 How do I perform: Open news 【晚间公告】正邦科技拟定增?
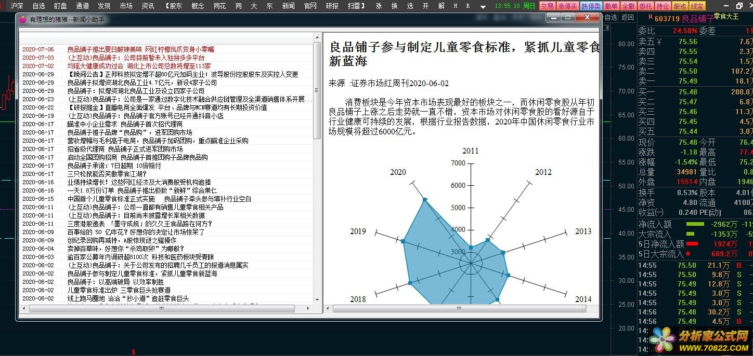(x=183, y=74)
